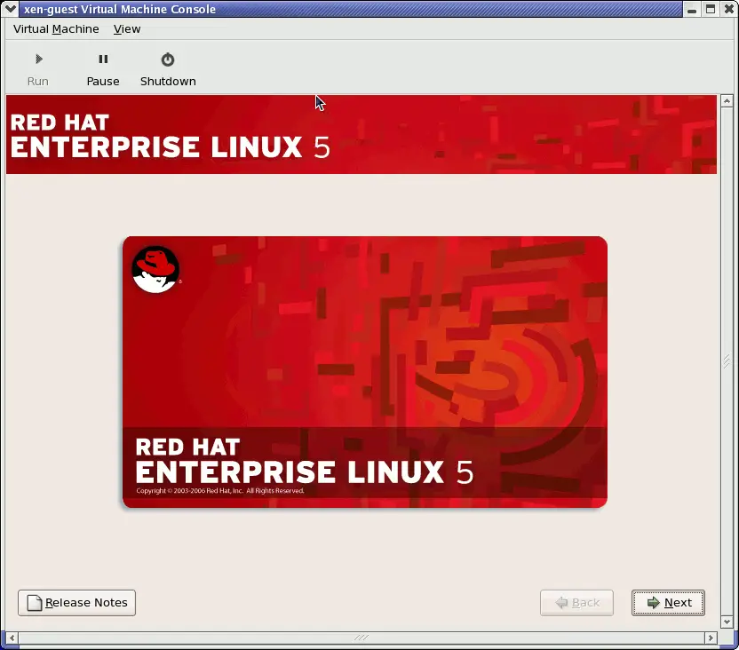Click the horizontal scrollbar track at the bottom
The width and height of the screenshot is (739, 650).
click(x=355, y=637)
